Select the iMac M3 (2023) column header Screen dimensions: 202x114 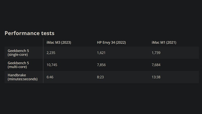click(x=59, y=43)
